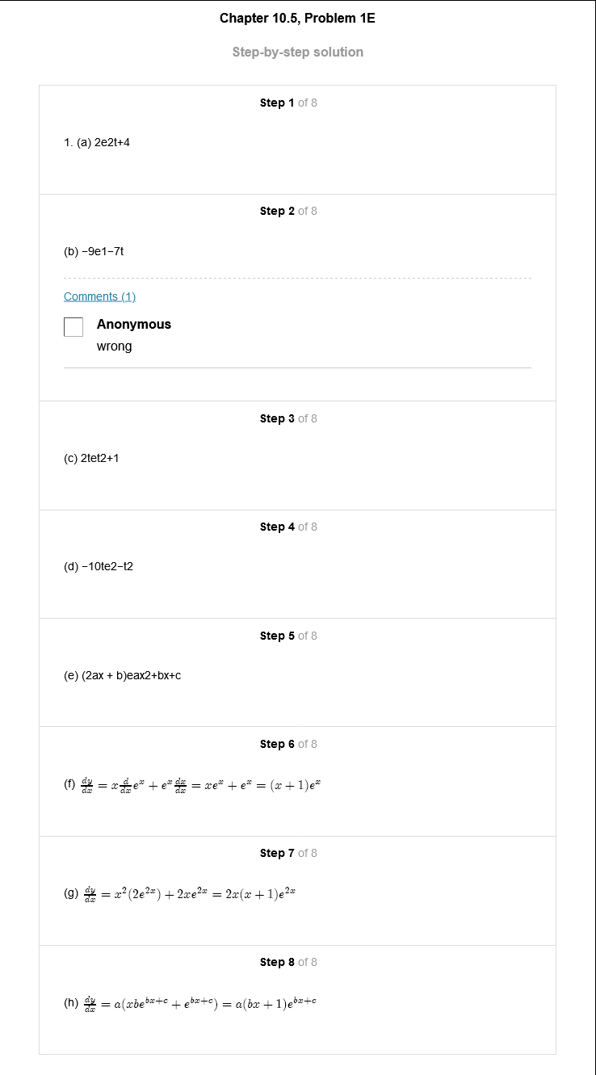596x1075 pixels.
Task: Click the Step 8 of 8 header
Action: click(288, 962)
